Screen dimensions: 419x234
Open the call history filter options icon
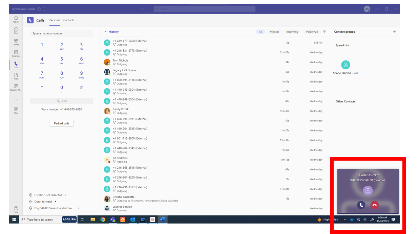(x=324, y=31)
